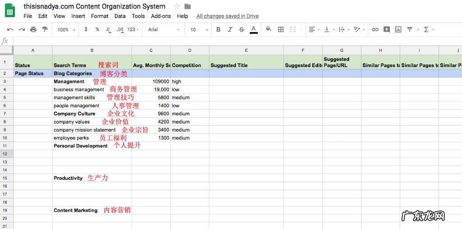The width and height of the screenshot is (462, 229).
Task: Click the Insert comment icon
Action: pos(387,29)
